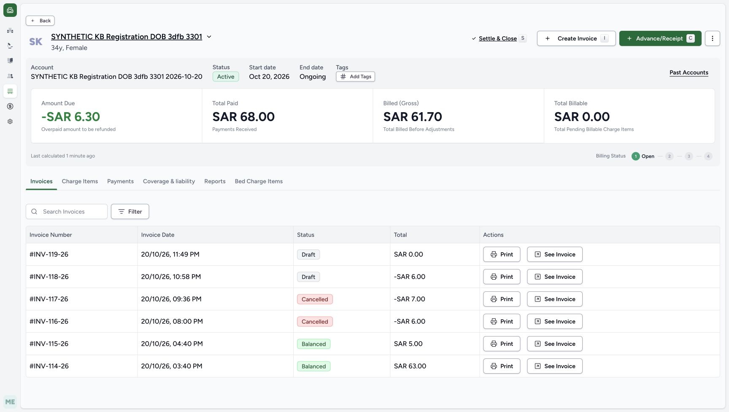Switch to the Payments tab
Viewport: 729px width, 412px height.
120,181
